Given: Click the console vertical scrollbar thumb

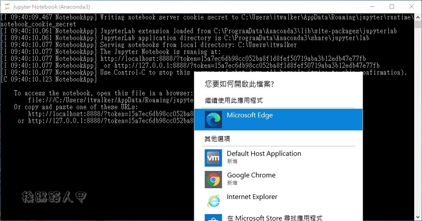Looking at the screenshot, I should [418, 24].
